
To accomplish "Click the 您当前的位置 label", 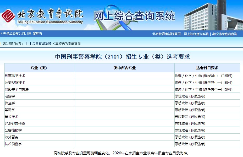I will point(13,44).
